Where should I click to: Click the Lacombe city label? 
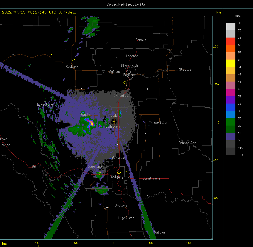(x=132, y=56)
